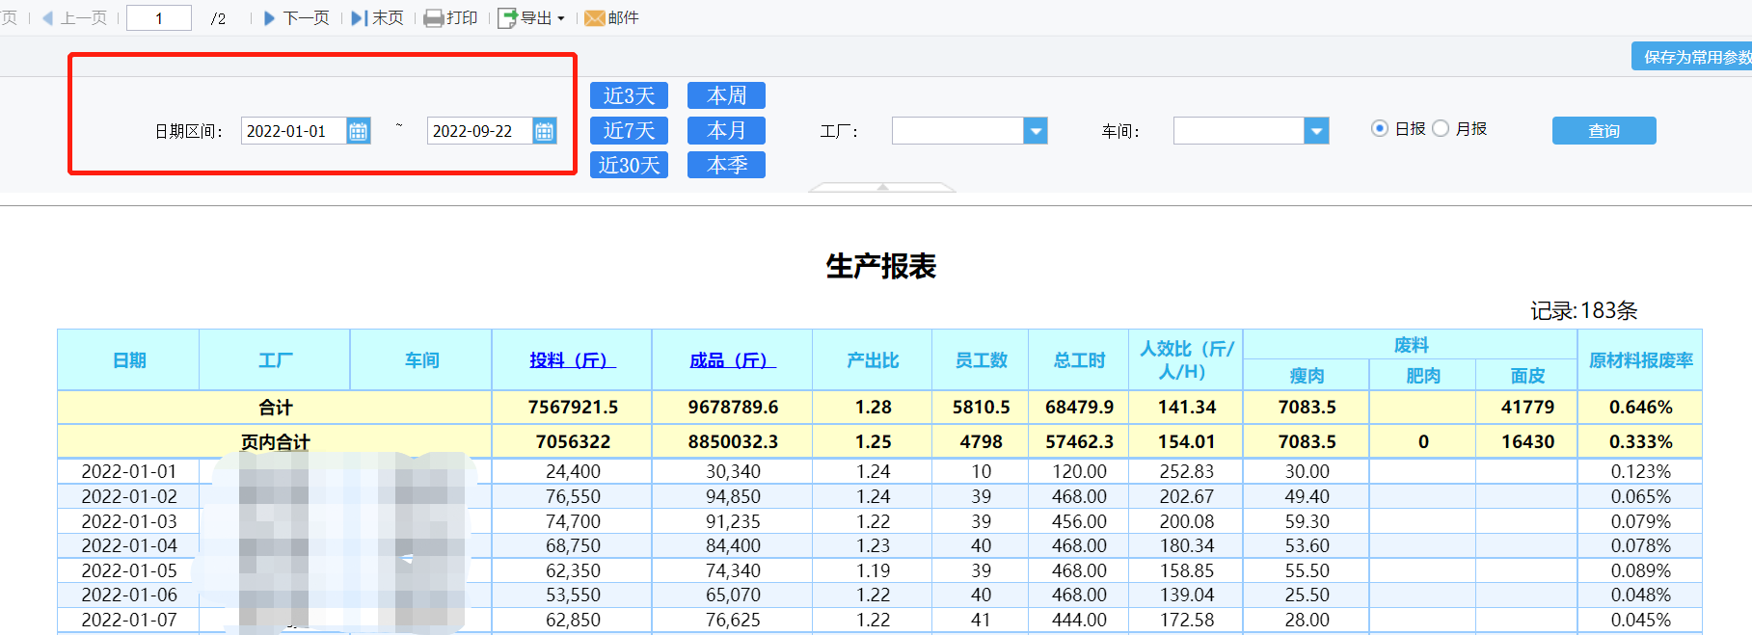Screen dimensions: 1752x635
Task: Click the 面皮 sub-column header
Action: [1527, 376]
